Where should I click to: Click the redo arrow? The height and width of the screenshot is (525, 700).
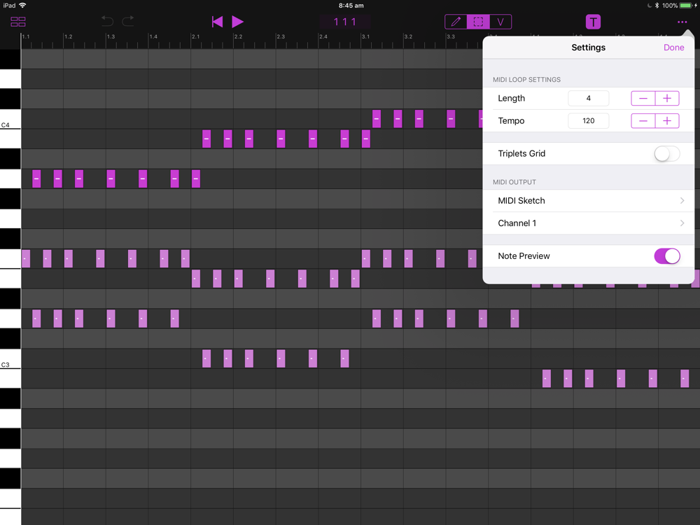tap(128, 21)
